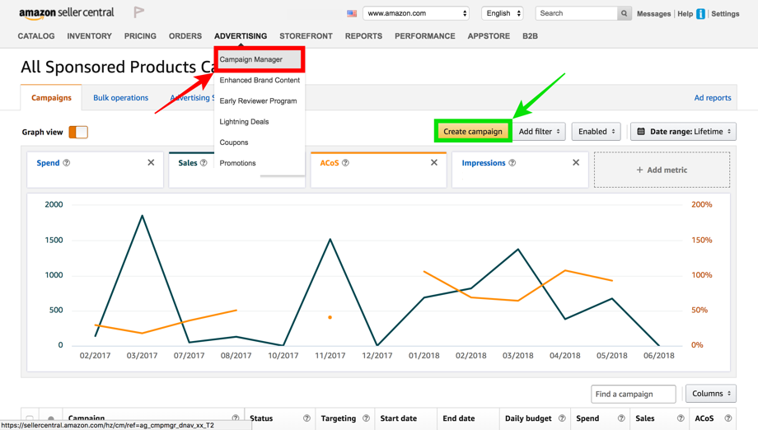The image size is (758, 430).
Task: Remove the Impressions metric card
Action: pyautogui.click(x=576, y=162)
